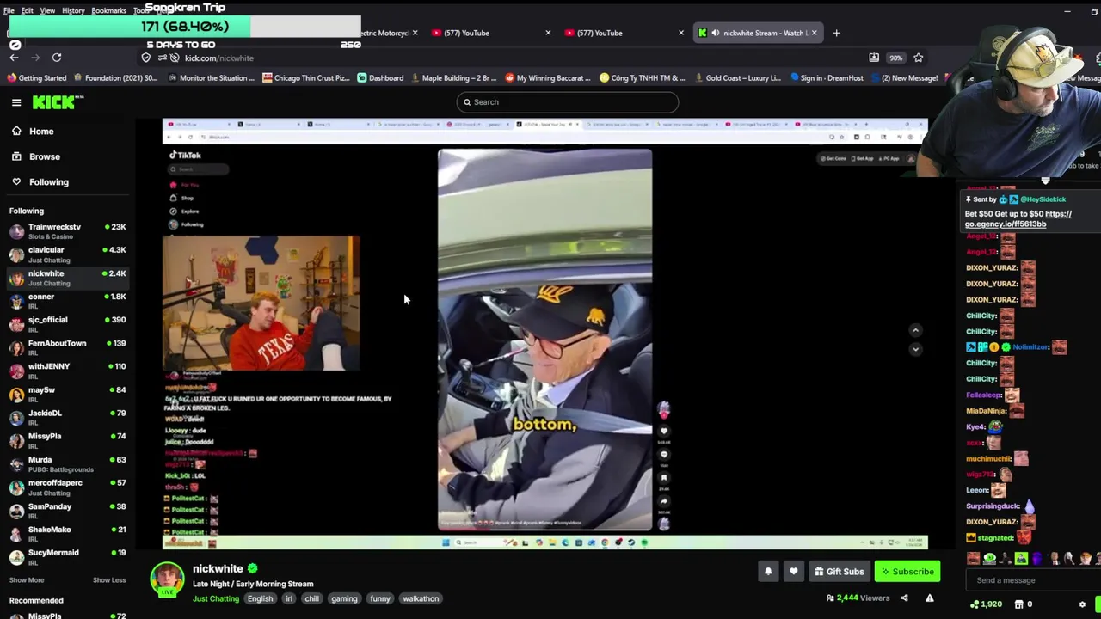Select the gaming stream tag
The image size is (1101, 619).
[x=344, y=599]
